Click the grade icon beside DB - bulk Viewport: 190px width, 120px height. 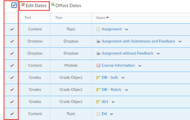99,78
